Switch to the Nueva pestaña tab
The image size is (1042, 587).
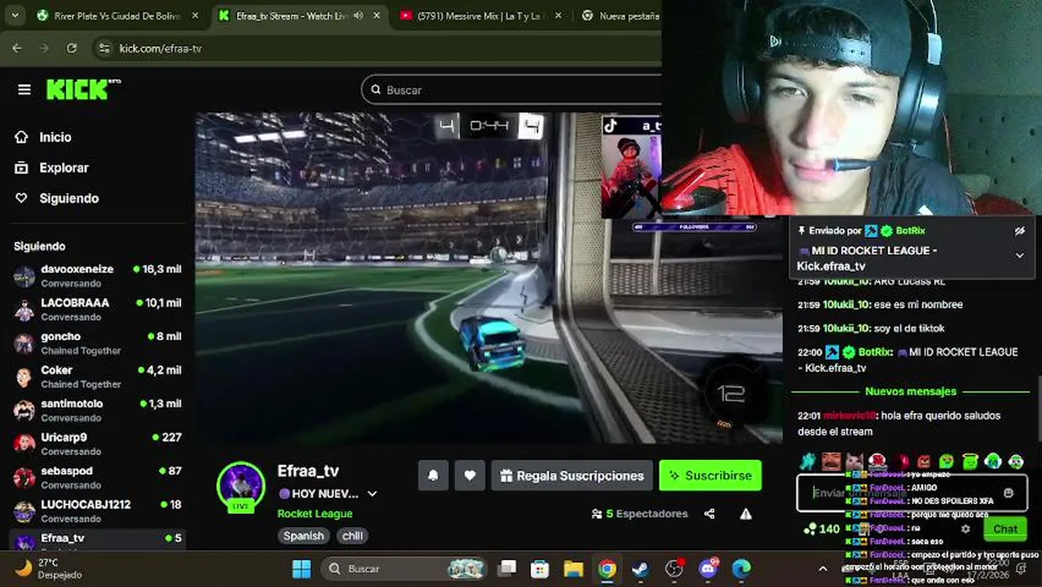pos(620,15)
